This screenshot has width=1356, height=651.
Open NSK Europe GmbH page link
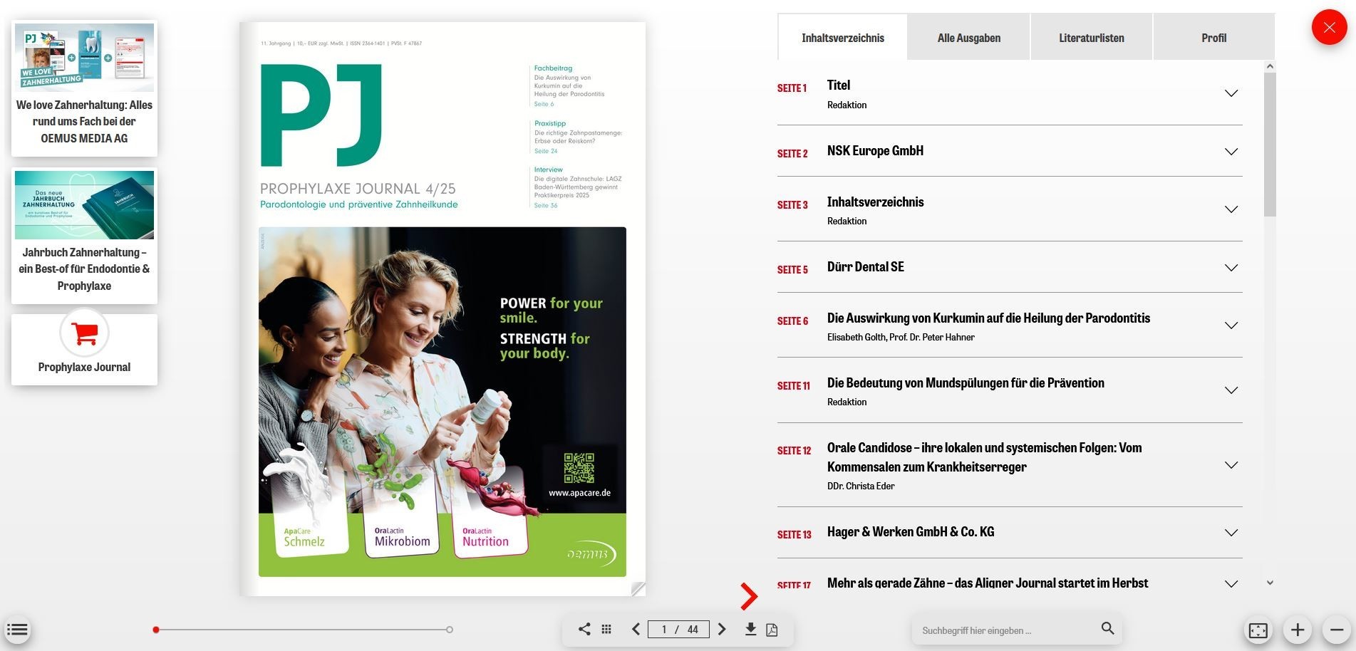(x=875, y=151)
